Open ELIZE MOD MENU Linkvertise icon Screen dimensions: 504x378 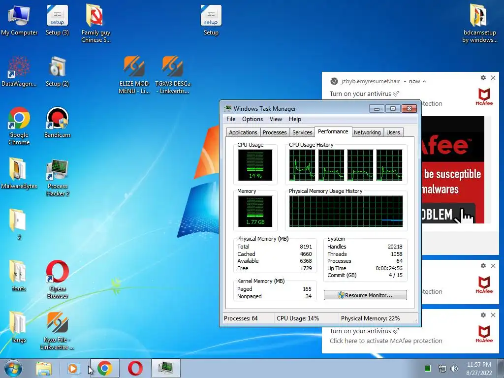[x=134, y=75]
